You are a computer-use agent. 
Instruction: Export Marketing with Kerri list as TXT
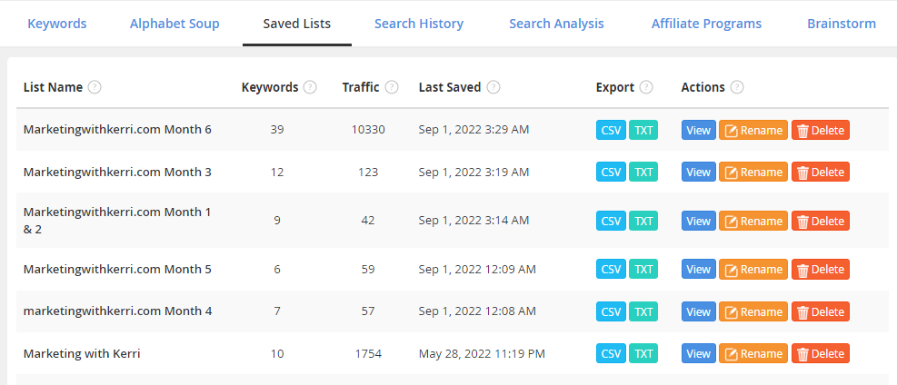click(x=643, y=353)
